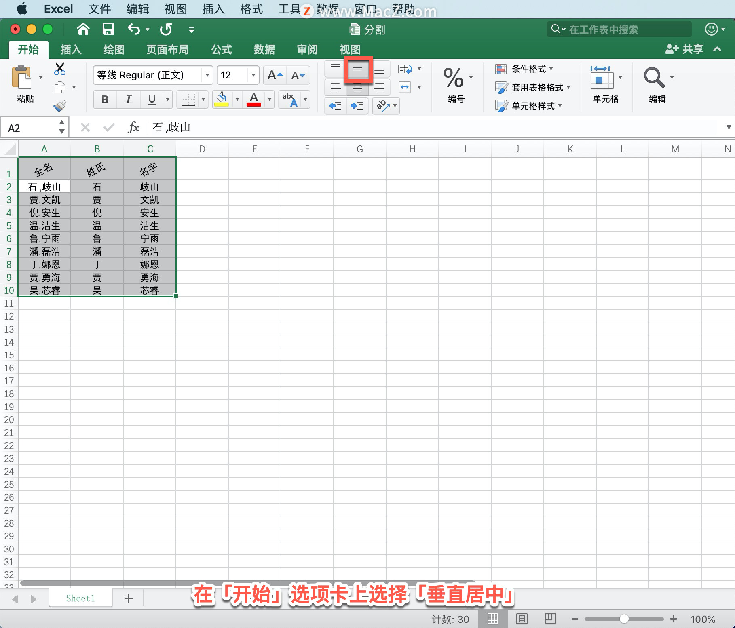Switch to Page Layout view button
735x628 pixels.
522,619
